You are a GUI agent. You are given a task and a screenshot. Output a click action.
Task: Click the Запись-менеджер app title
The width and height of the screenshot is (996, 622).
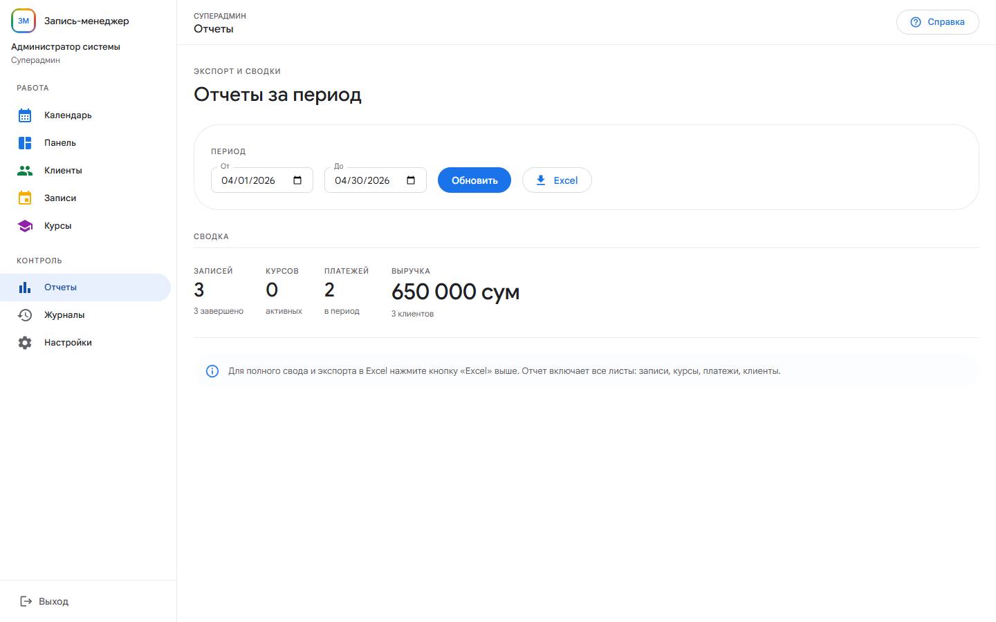(x=86, y=21)
